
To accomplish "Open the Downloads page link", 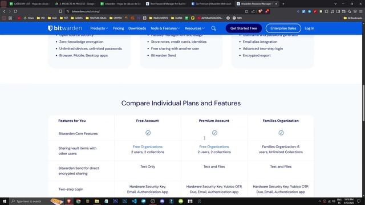I will tap(137, 28).
